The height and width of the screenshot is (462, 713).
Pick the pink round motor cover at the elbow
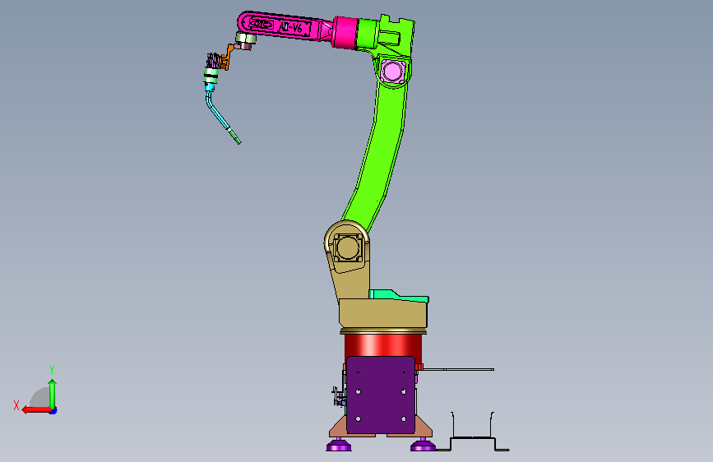pyautogui.click(x=391, y=72)
